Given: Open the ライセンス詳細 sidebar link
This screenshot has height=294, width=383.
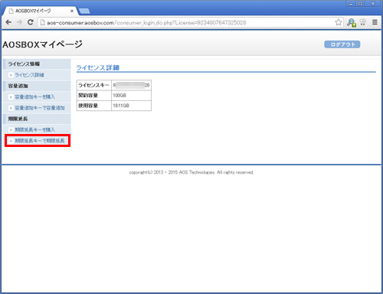Looking at the screenshot, I should coord(29,75).
